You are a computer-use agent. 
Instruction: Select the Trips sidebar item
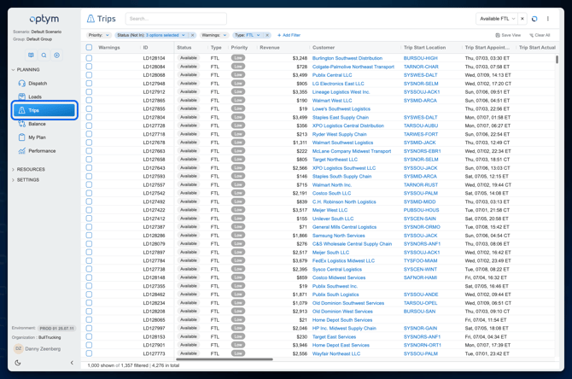(44, 110)
